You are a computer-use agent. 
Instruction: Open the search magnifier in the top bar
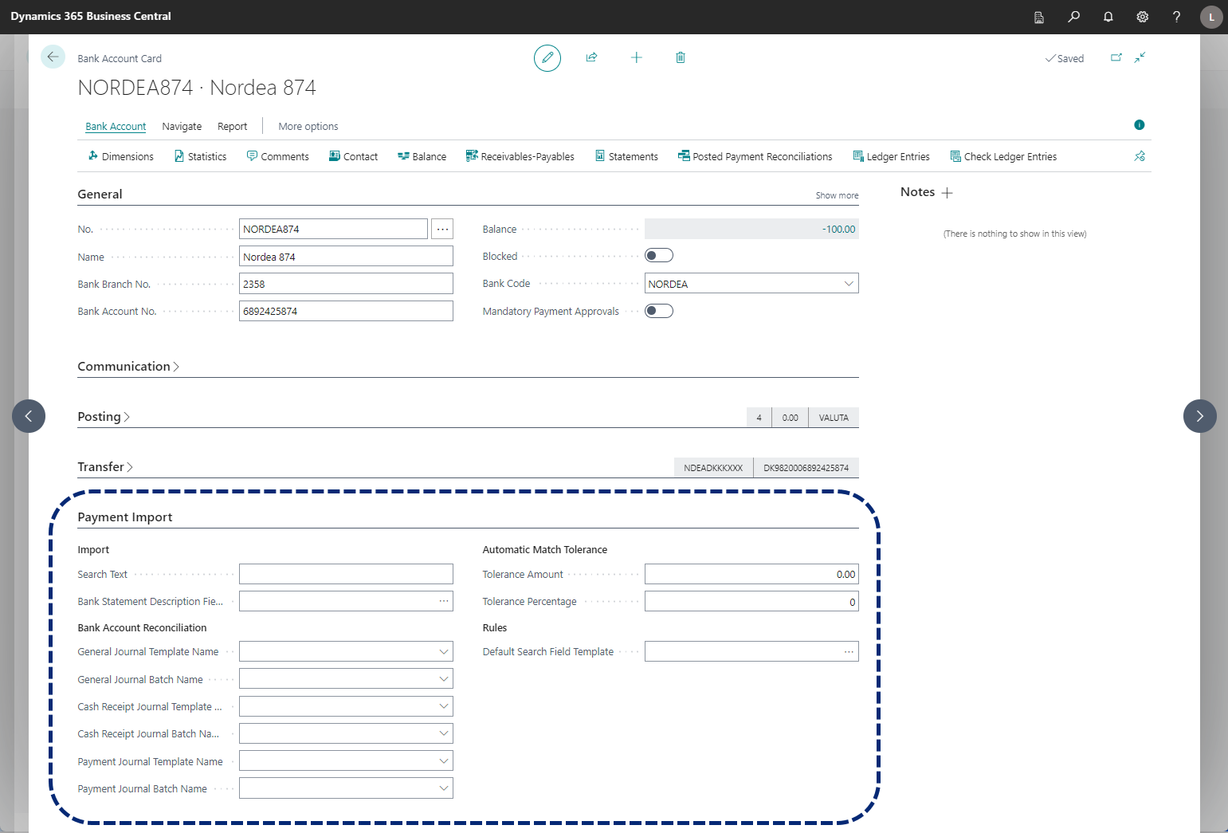click(1074, 17)
